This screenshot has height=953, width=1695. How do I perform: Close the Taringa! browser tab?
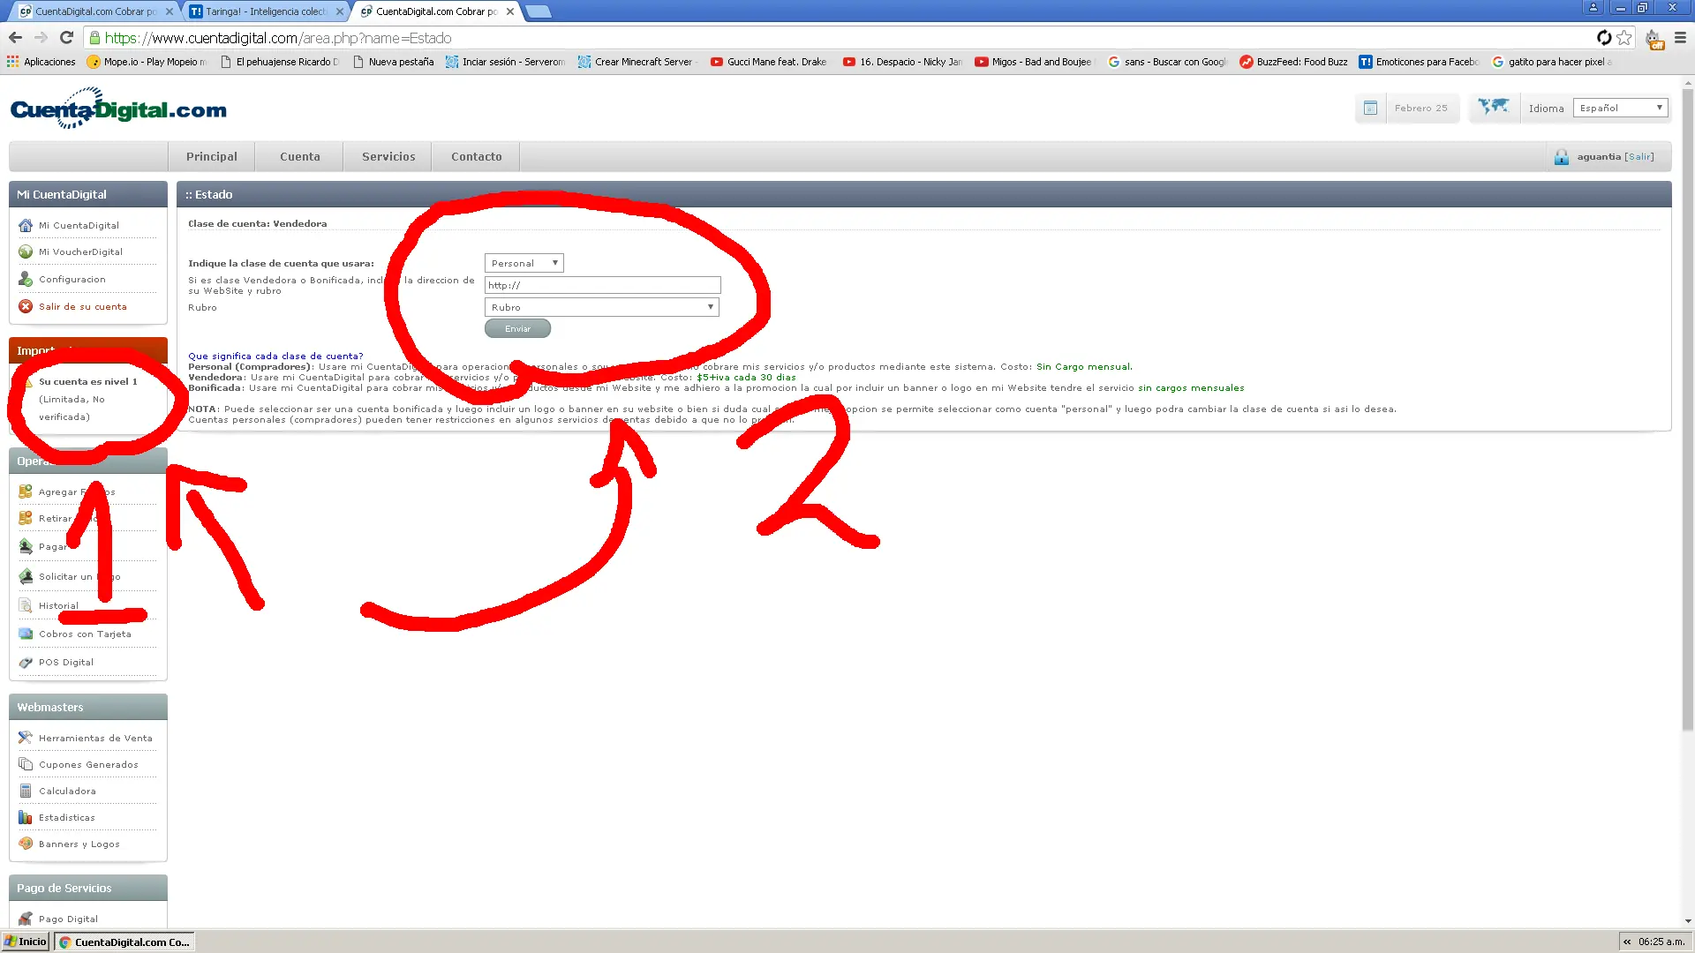(340, 11)
